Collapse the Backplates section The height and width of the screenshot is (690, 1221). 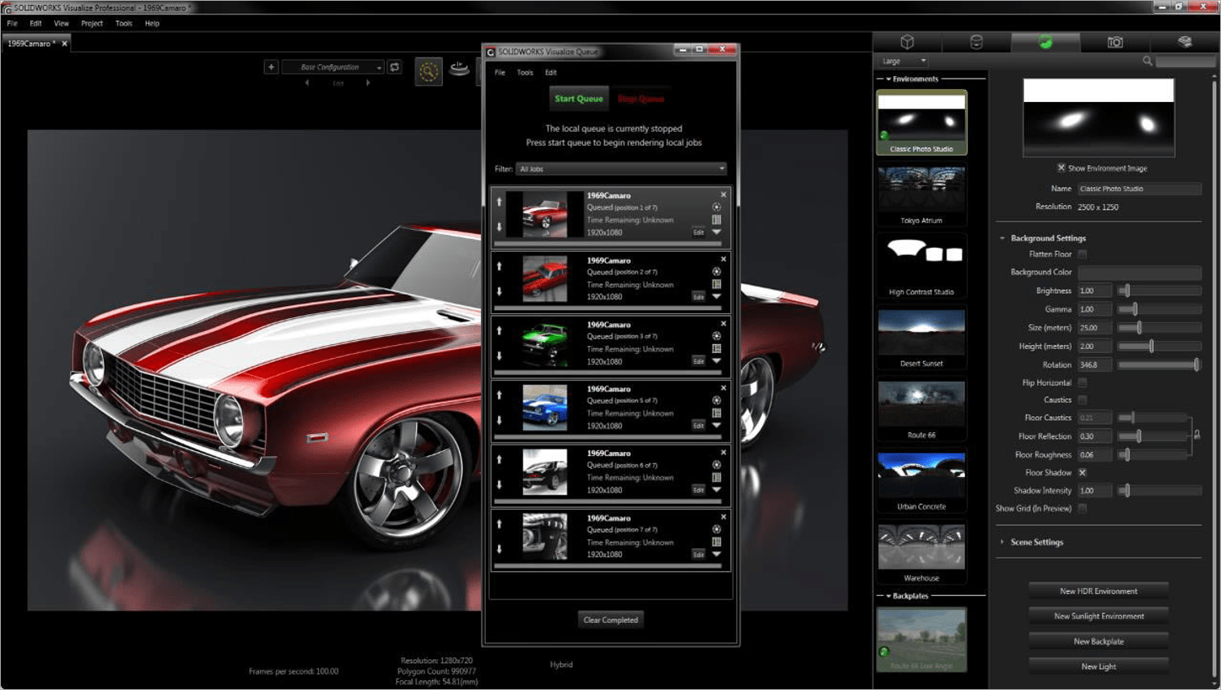(x=888, y=596)
